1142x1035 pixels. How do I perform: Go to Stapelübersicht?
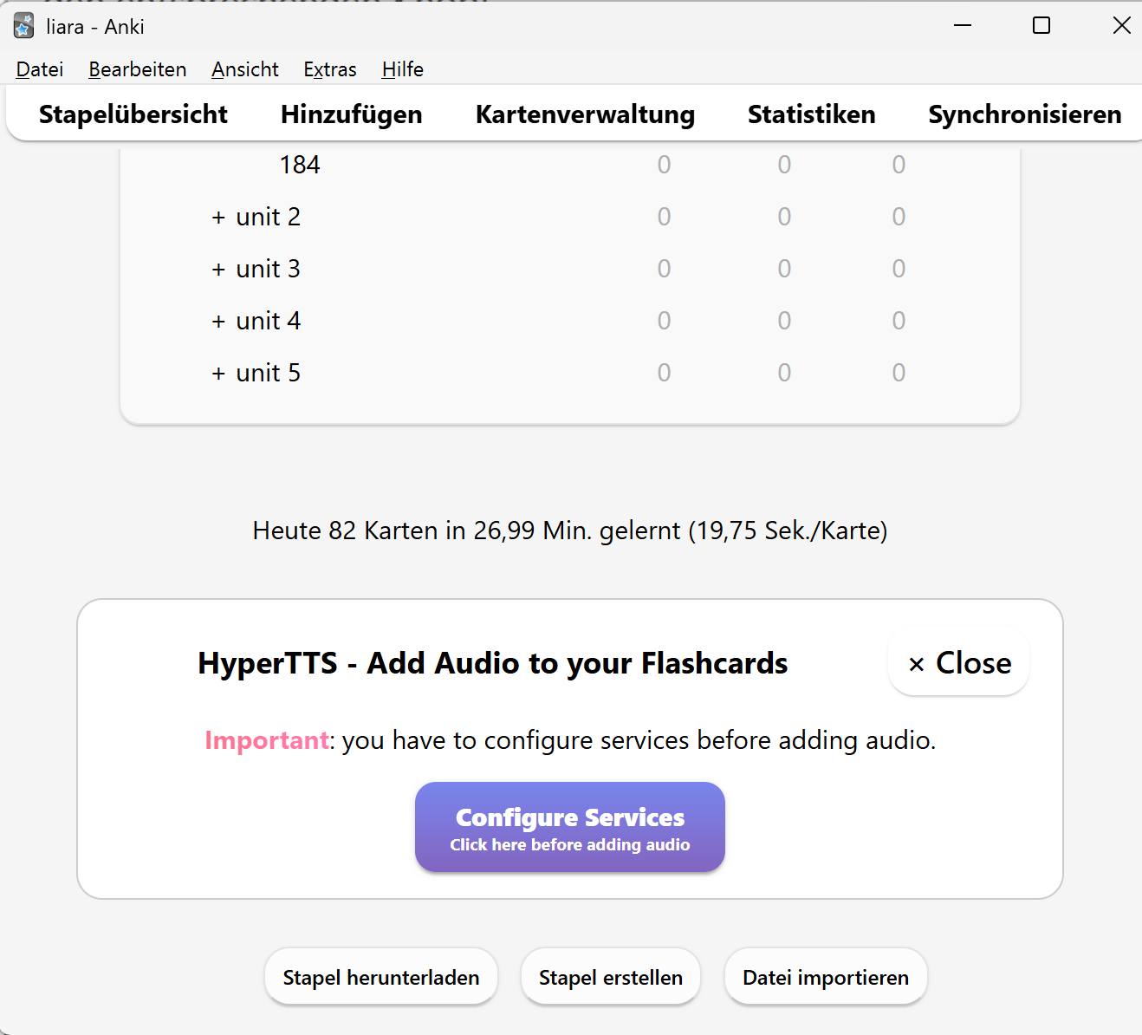[x=133, y=114]
